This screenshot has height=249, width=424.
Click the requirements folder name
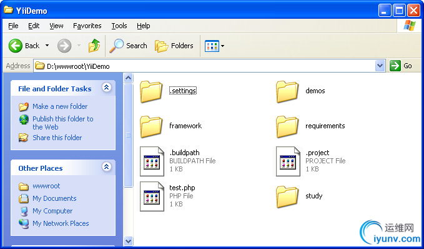tap(325, 126)
